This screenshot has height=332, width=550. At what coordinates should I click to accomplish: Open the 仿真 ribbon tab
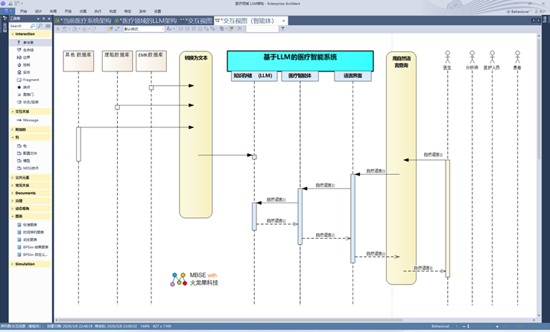83,12
